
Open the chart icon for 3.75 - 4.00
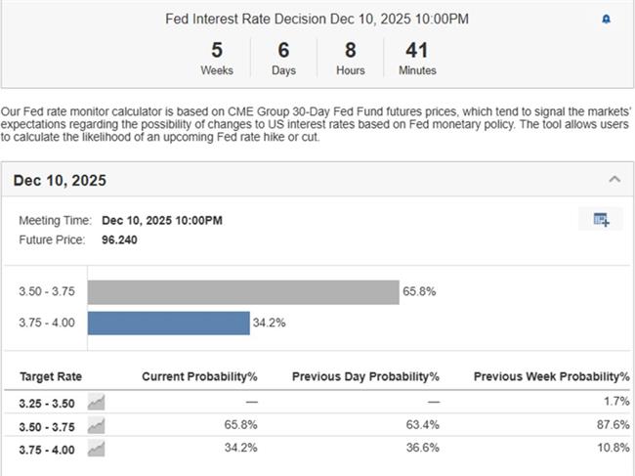click(96, 448)
